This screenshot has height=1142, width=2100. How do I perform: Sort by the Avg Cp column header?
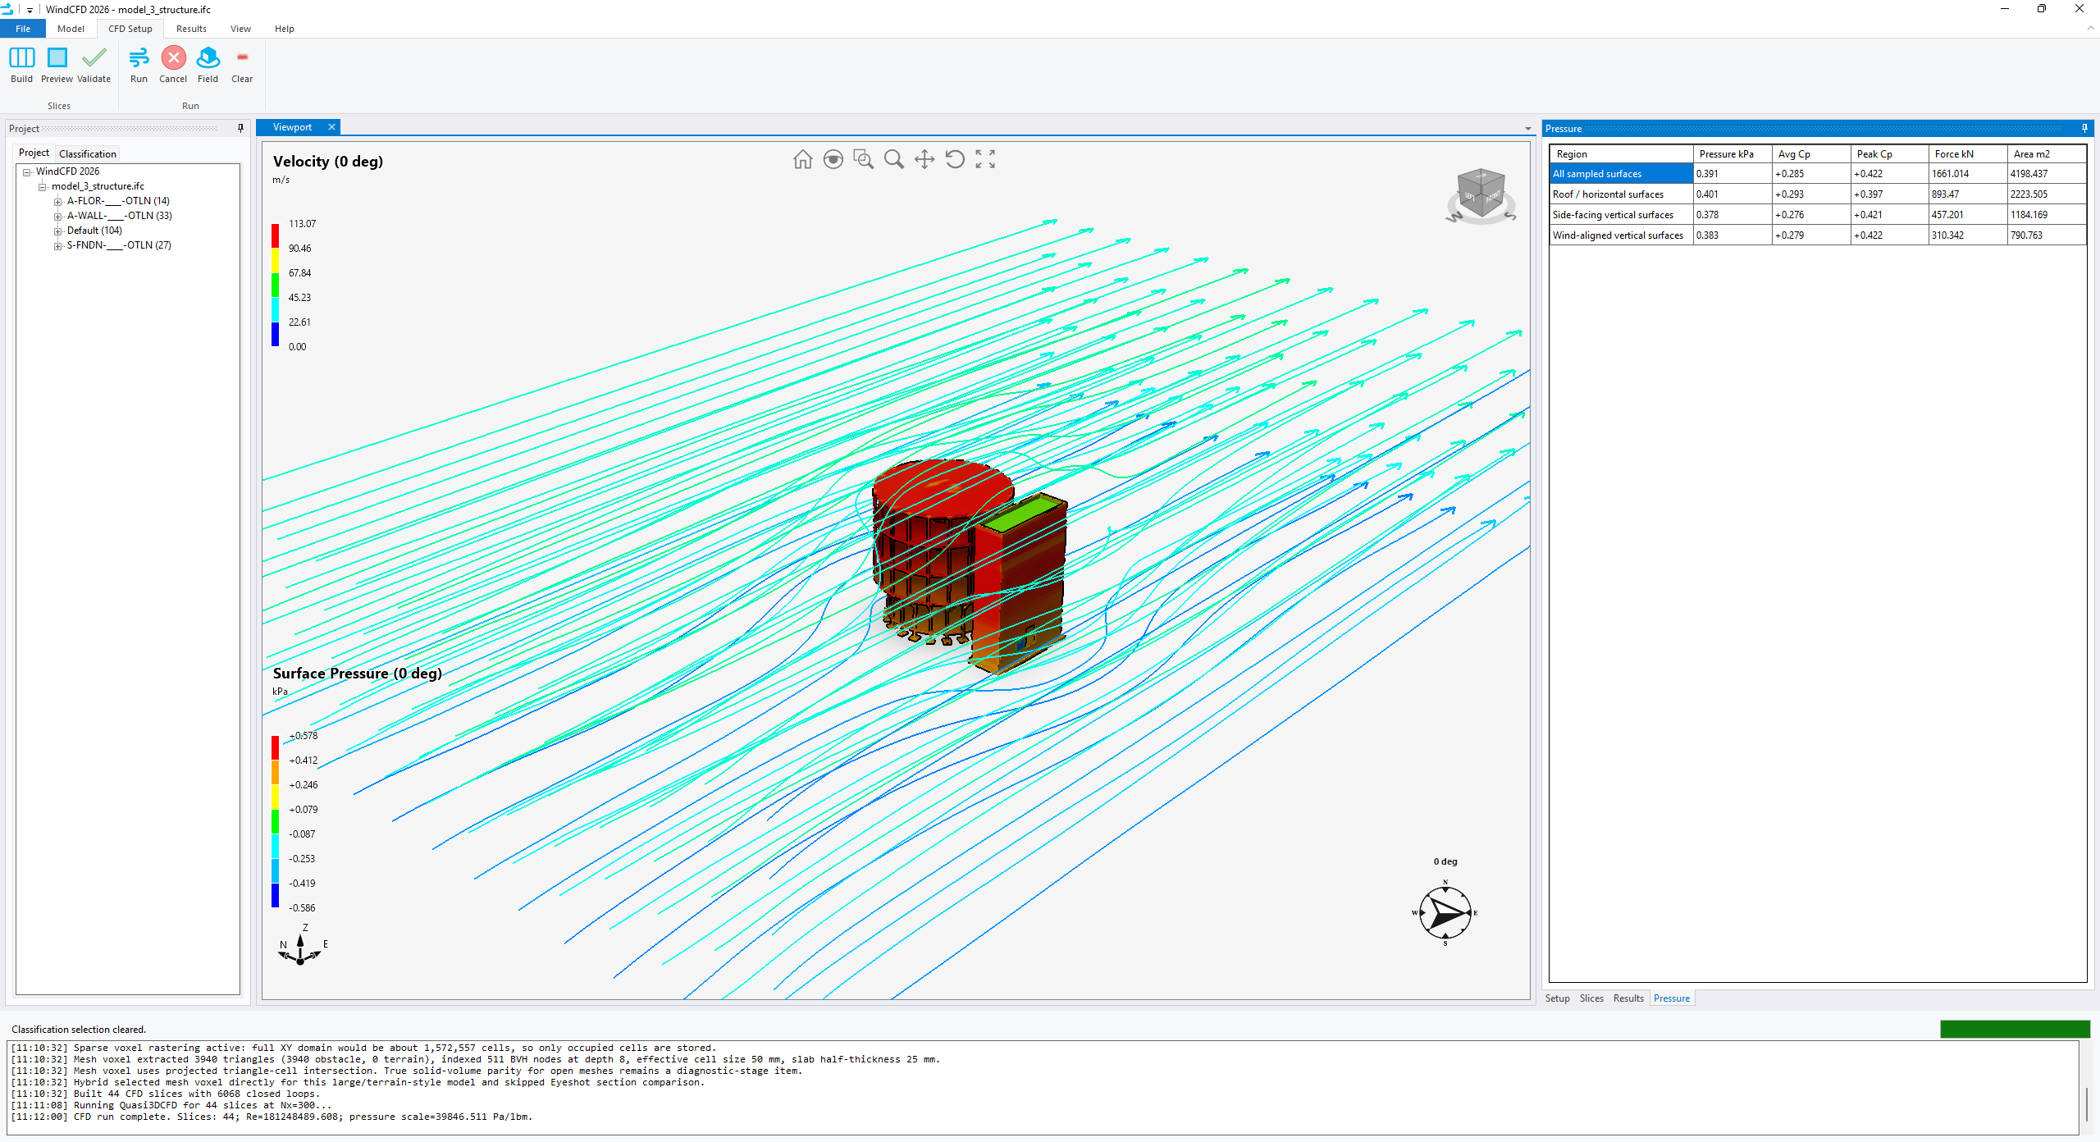point(1810,153)
